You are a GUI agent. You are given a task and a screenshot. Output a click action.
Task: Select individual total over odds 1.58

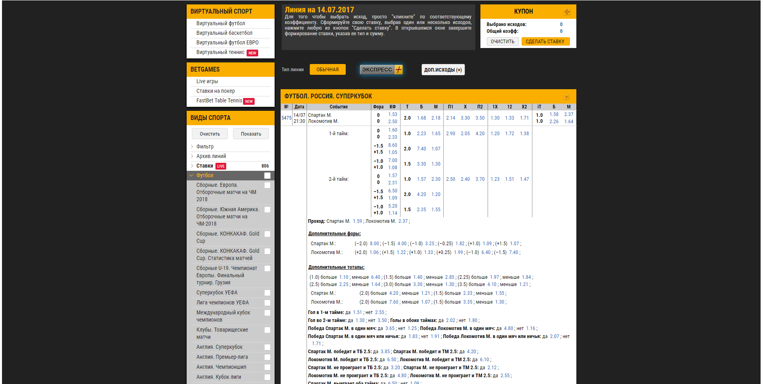tap(554, 114)
